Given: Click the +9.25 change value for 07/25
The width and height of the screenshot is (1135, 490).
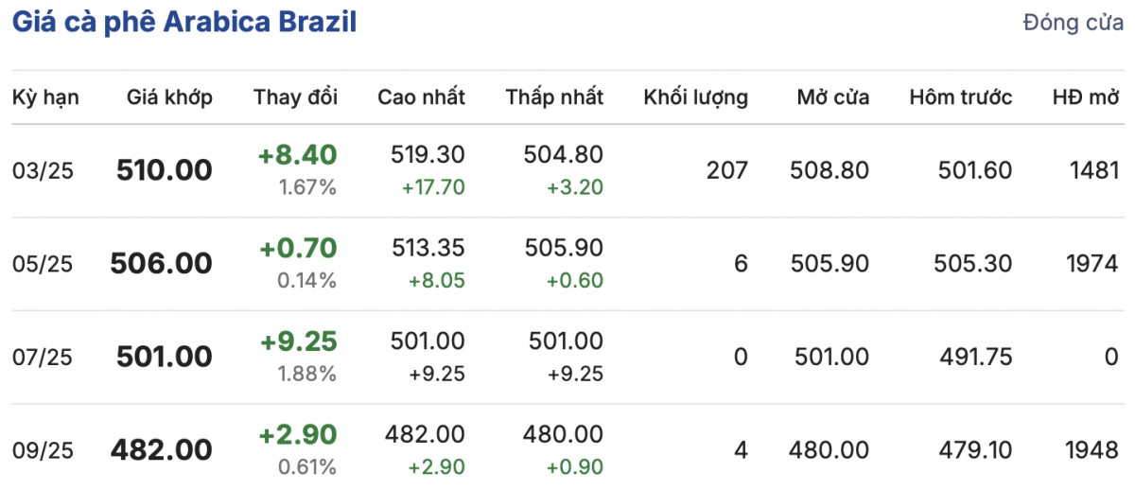Looking at the screenshot, I should (x=298, y=341).
